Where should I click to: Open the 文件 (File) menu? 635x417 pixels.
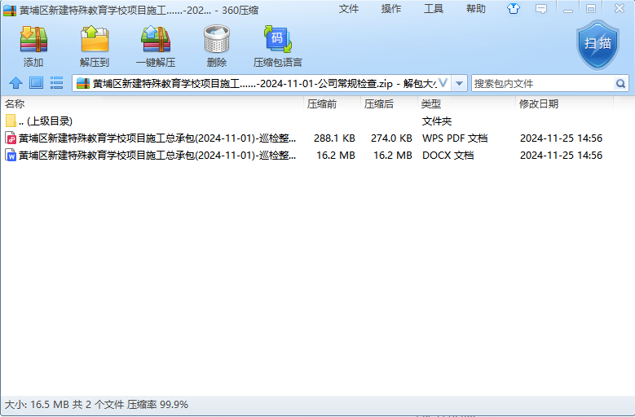pyautogui.click(x=349, y=9)
